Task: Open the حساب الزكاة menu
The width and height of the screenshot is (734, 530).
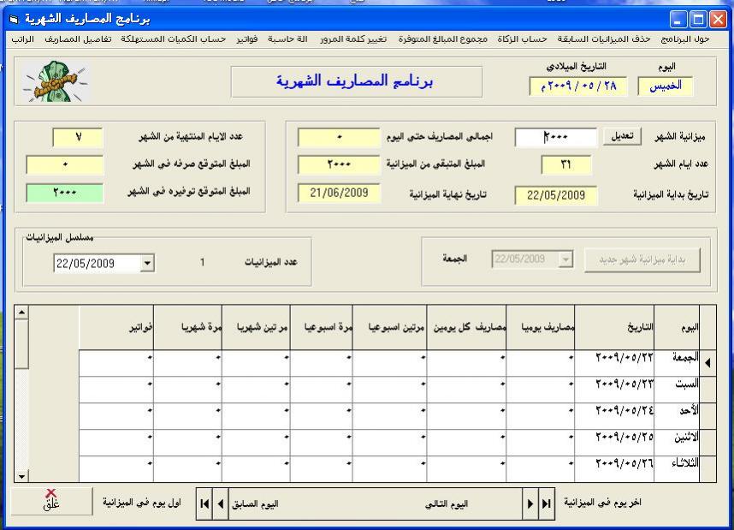Action: coord(522,39)
